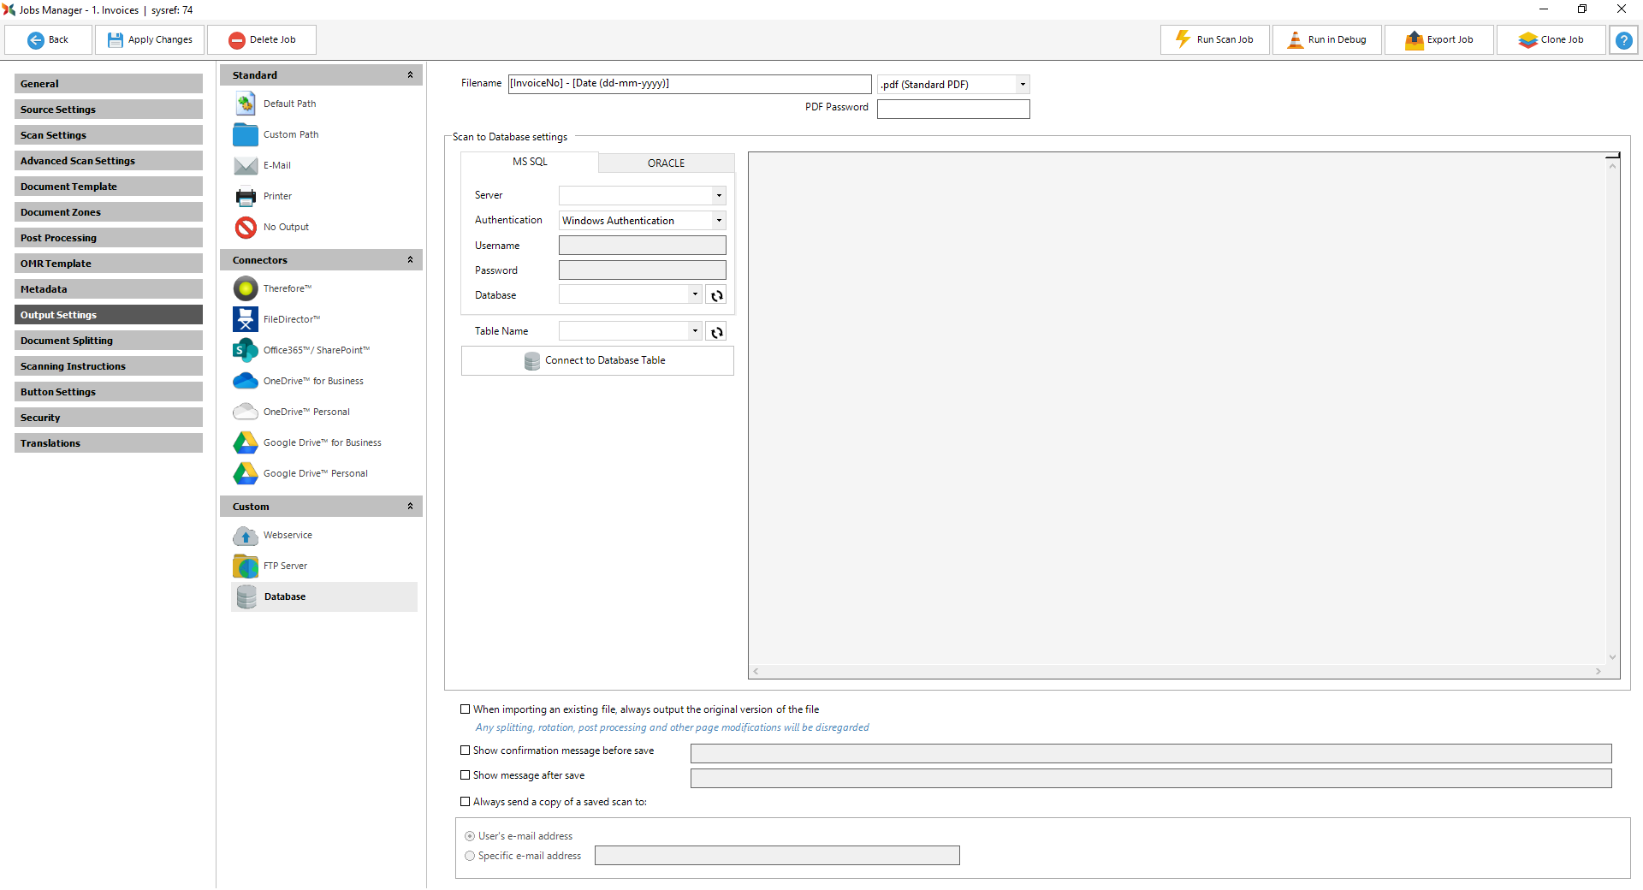Refresh the Database list

pyautogui.click(x=717, y=296)
